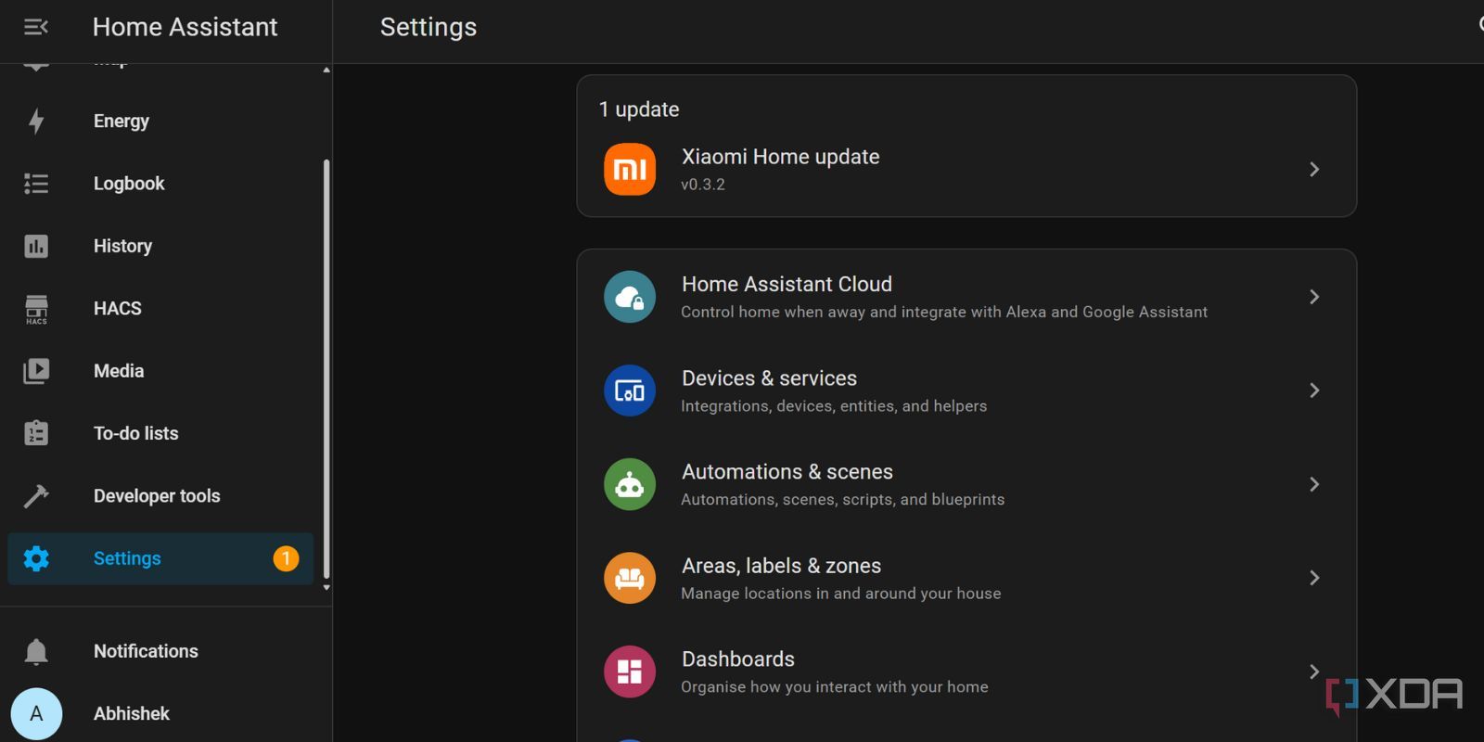Click the Xiaomi Mi logo icon
Screen dimensions: 1484x742
630,169
